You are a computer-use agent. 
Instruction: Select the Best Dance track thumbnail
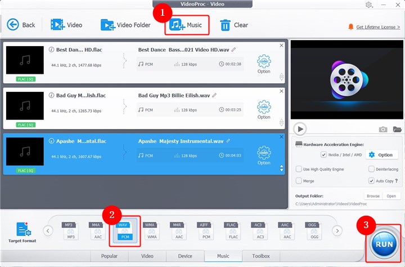(25, 60)
